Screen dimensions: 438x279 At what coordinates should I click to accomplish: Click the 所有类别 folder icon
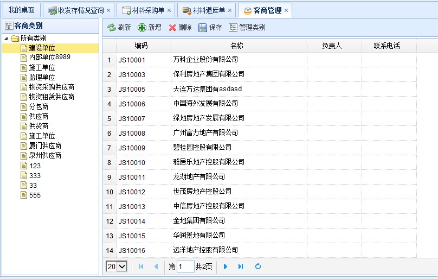15,39
